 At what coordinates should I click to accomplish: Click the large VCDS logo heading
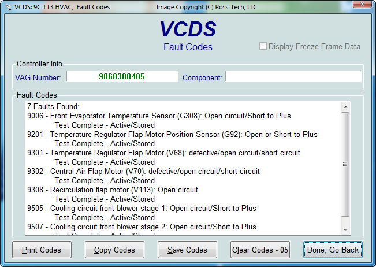188,29
